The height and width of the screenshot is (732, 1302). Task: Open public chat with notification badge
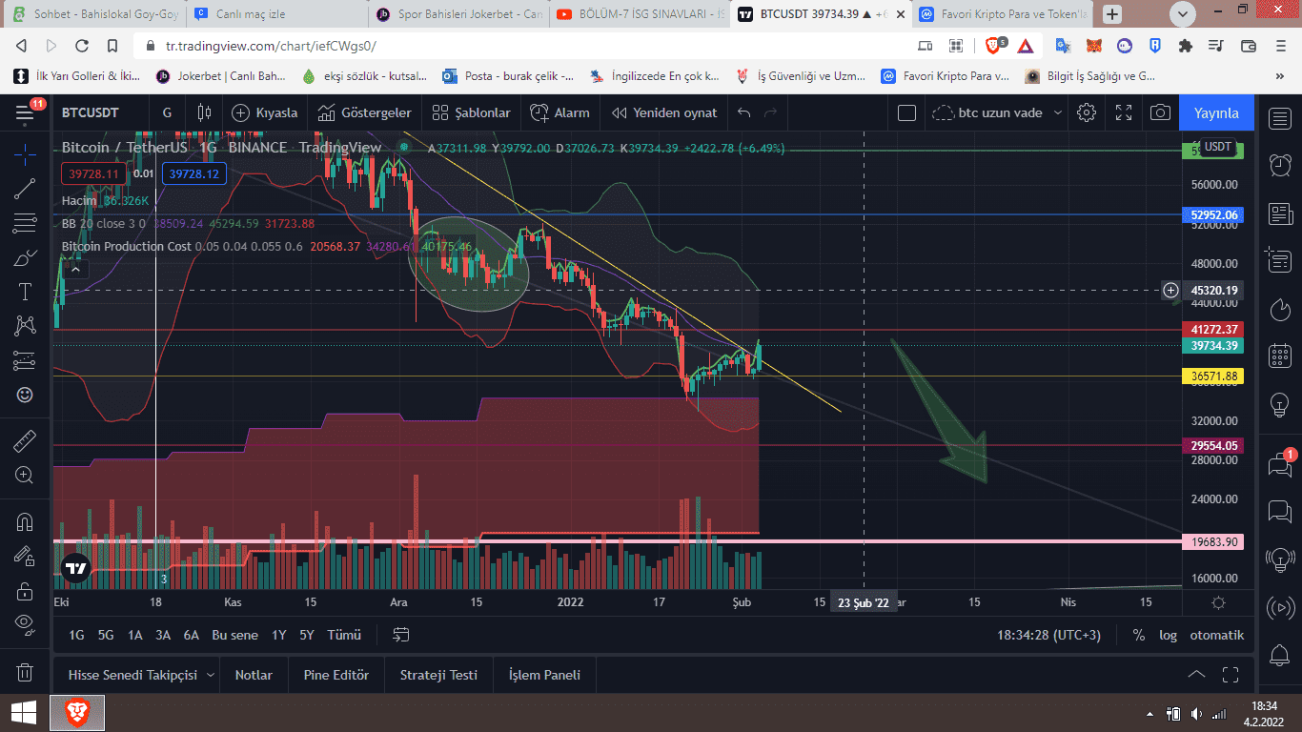1280,464
